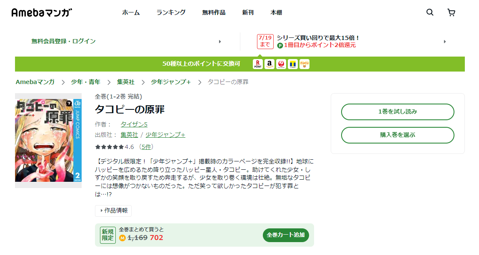Click the JAL points icon
Screen dimensions: 479x255
281,64
